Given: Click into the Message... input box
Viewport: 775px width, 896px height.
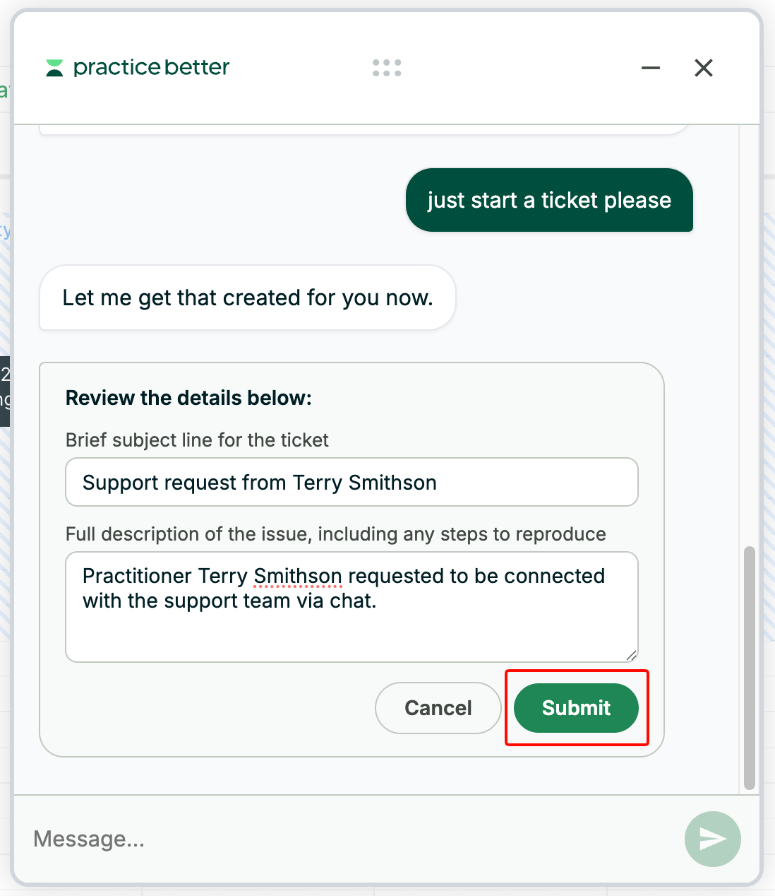Looking at the screenshot, I should pyautogui.click(x=353, y=839).
